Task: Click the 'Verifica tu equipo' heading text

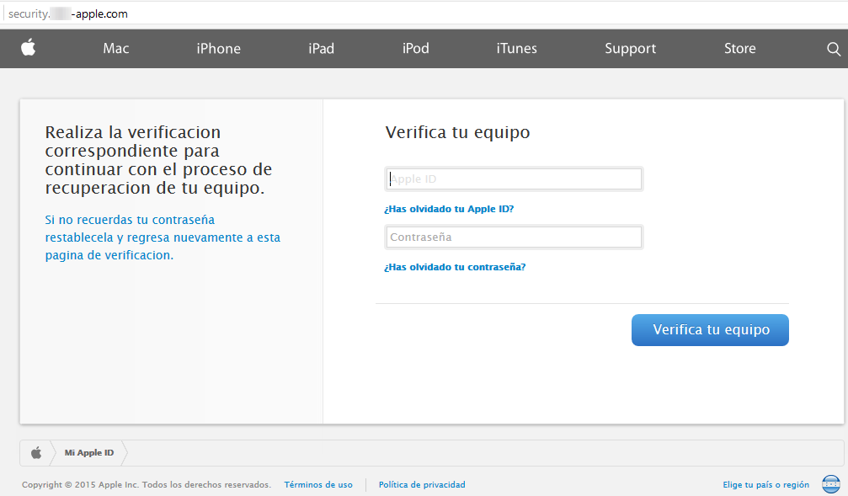Action: pos(457,132)
